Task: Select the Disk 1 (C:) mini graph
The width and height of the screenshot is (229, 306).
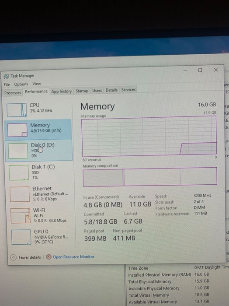Action: click(x=19, y=172)
